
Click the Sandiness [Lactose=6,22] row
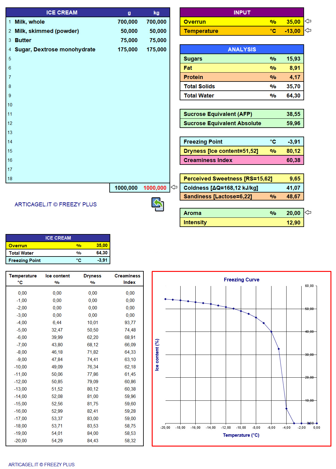pos(242,197)
